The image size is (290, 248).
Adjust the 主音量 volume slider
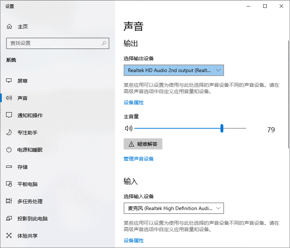pos(222,128)
